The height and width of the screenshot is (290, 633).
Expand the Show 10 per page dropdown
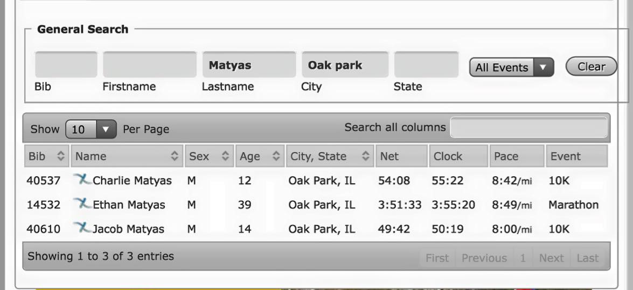tap(91, 129)
